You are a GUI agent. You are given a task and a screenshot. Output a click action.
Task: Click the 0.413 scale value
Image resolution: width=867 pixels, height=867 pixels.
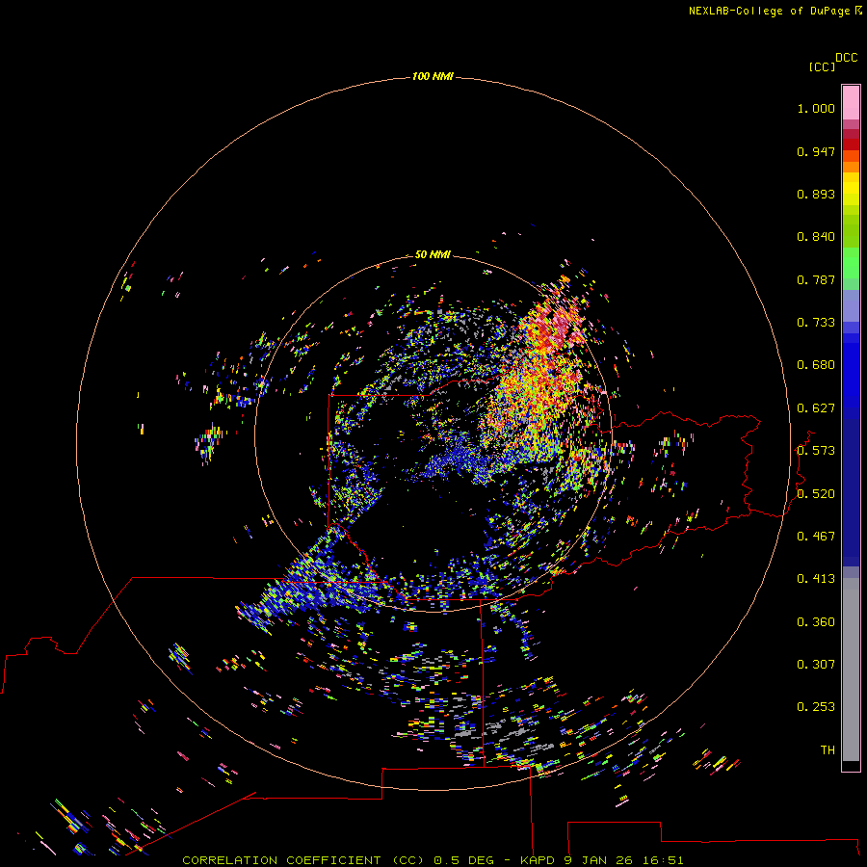pyautogui.click(x=816, y=579)
